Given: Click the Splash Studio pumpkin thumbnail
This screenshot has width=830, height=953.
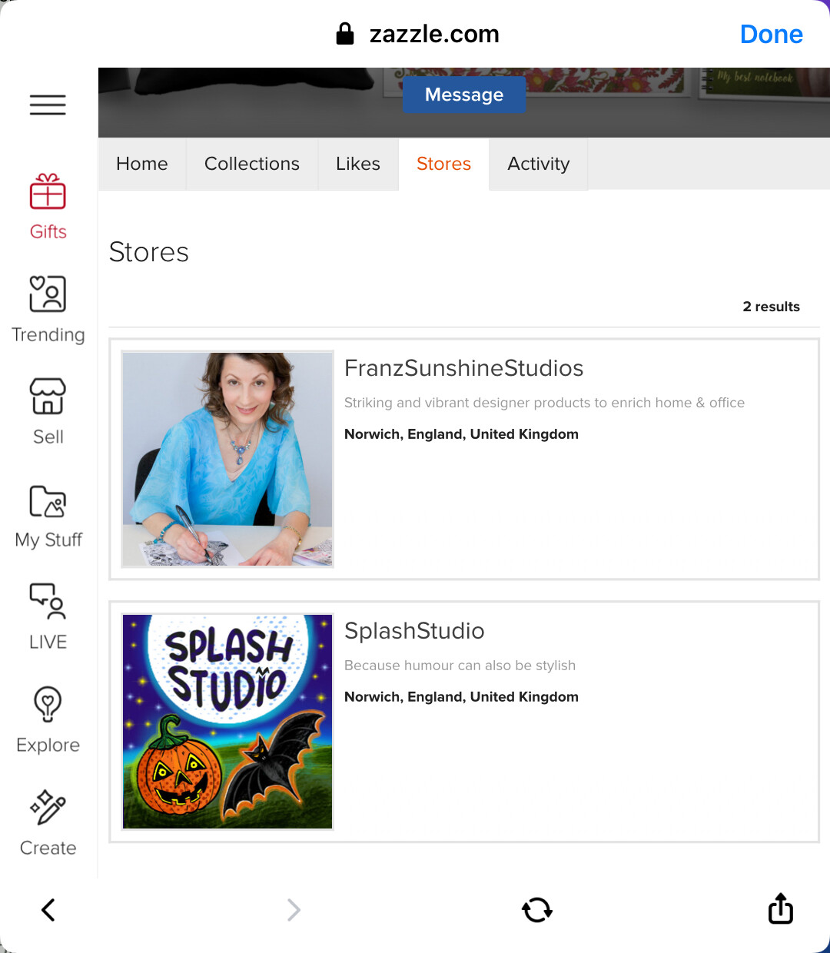Looking at the screenshot, I should pyautogui.click(x=227, y=722).
